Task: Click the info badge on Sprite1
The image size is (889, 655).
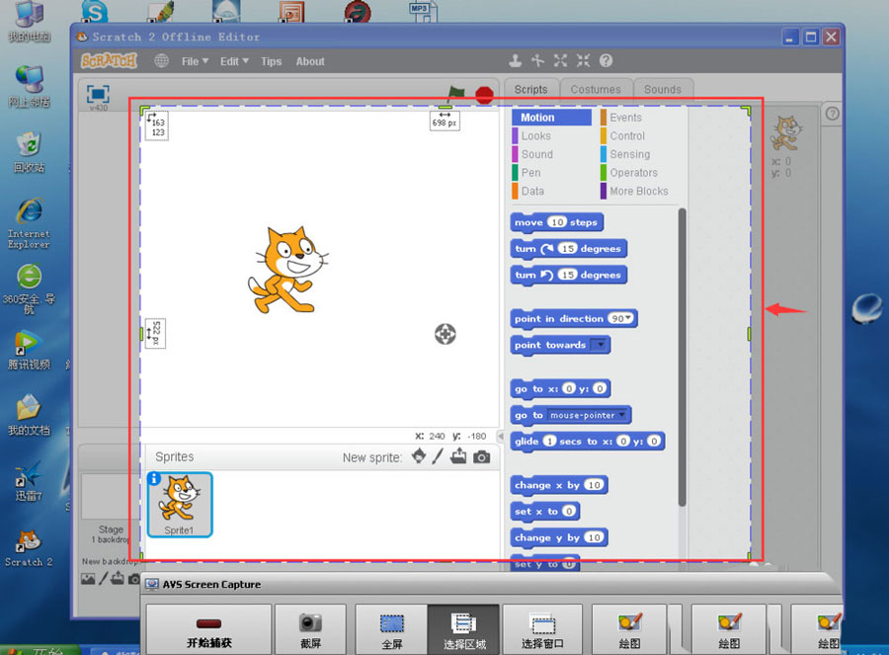Action: pos(154,478)
